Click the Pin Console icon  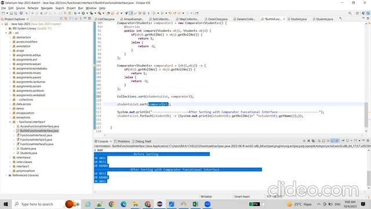point(343,140)
